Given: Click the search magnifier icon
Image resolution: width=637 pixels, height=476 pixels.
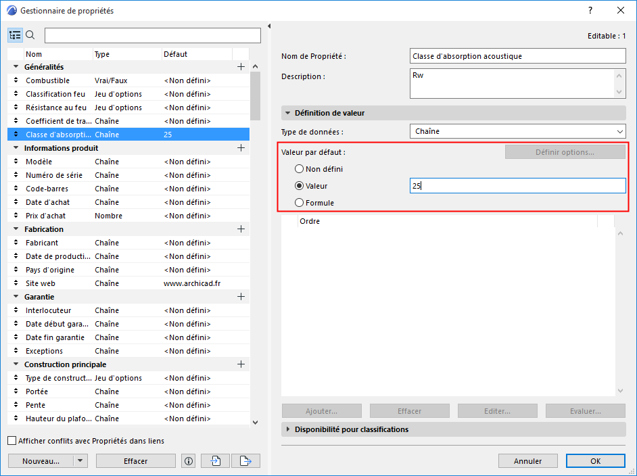Looking at the screenshot, I should (x=30, y=35).
